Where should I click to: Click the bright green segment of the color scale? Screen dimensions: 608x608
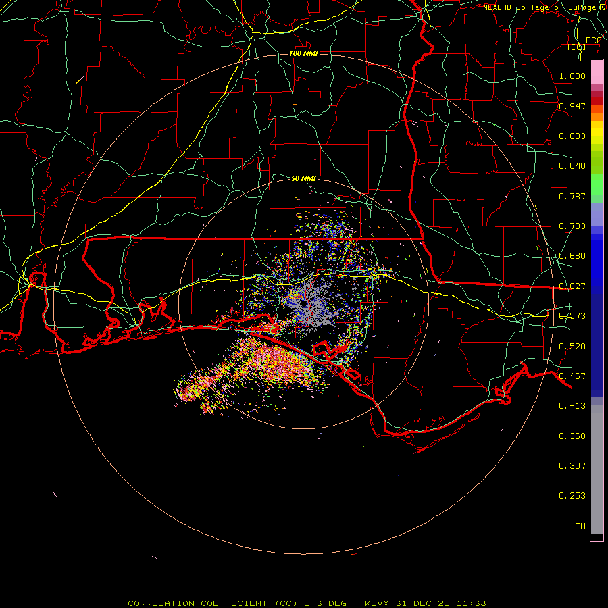[597, 184]
